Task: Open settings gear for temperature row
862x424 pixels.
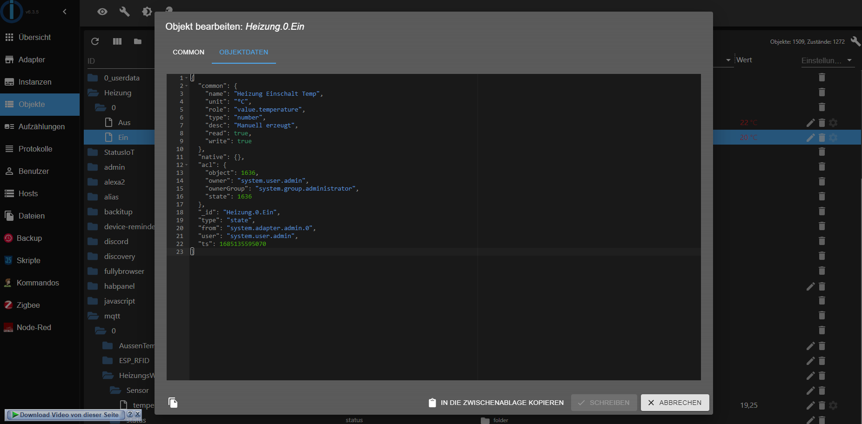Action: (x=833, y=405)
